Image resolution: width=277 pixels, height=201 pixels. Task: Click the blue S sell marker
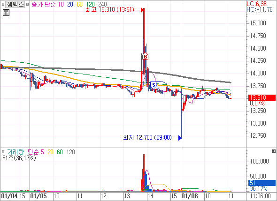click(154, 85)
